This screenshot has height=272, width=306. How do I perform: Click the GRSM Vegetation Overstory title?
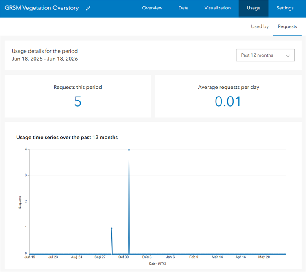tap(42, 8)
